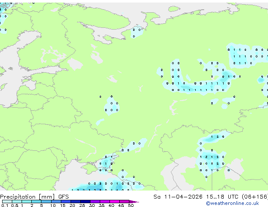This screenshot has width=268, height=207.
Task: Click the 50 label on the precipitation scale
Action: [131, 205]
